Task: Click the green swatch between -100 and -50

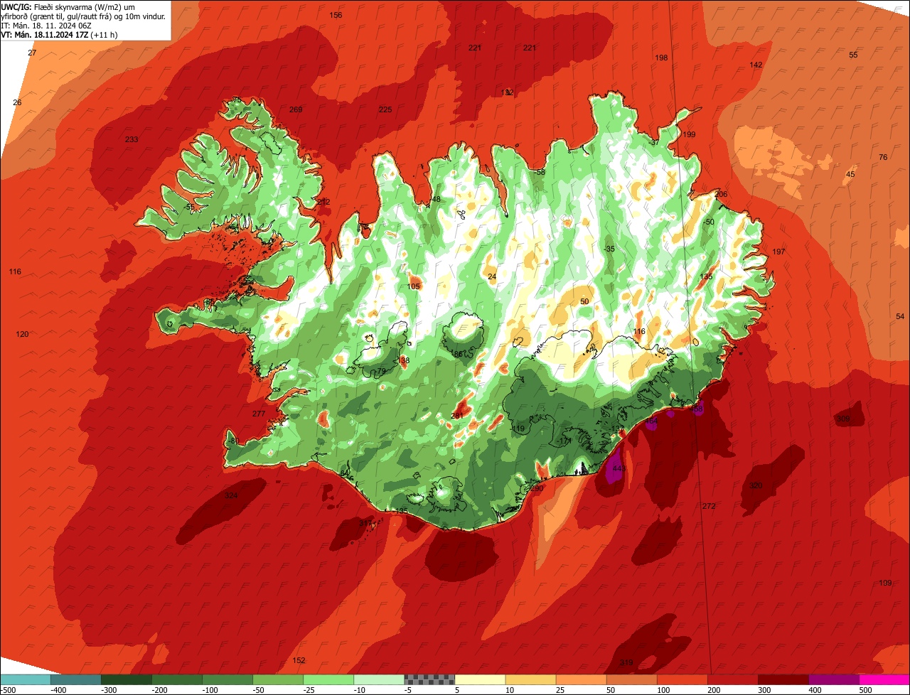Action: pos(227,679)
